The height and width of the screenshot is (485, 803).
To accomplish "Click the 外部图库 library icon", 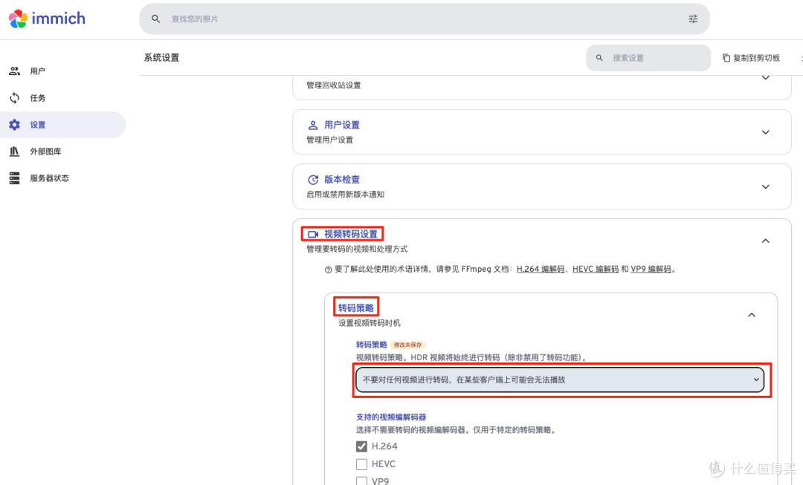I will (14, 152).
